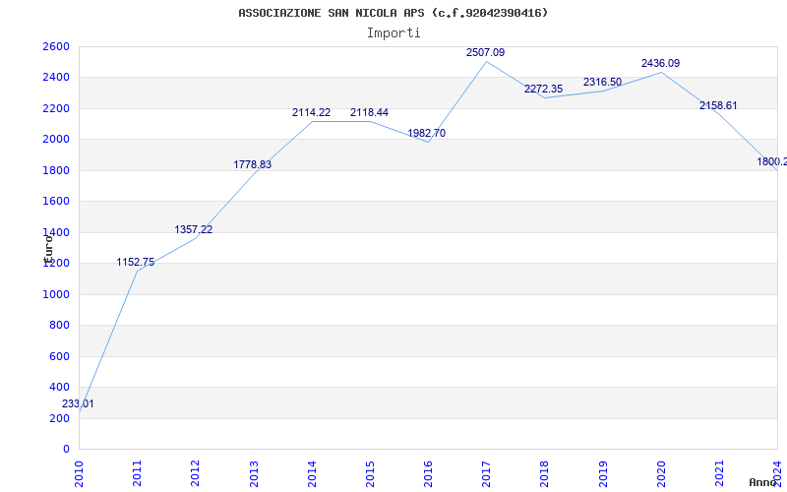Click the 1357.22 value label

pos(193,229)
